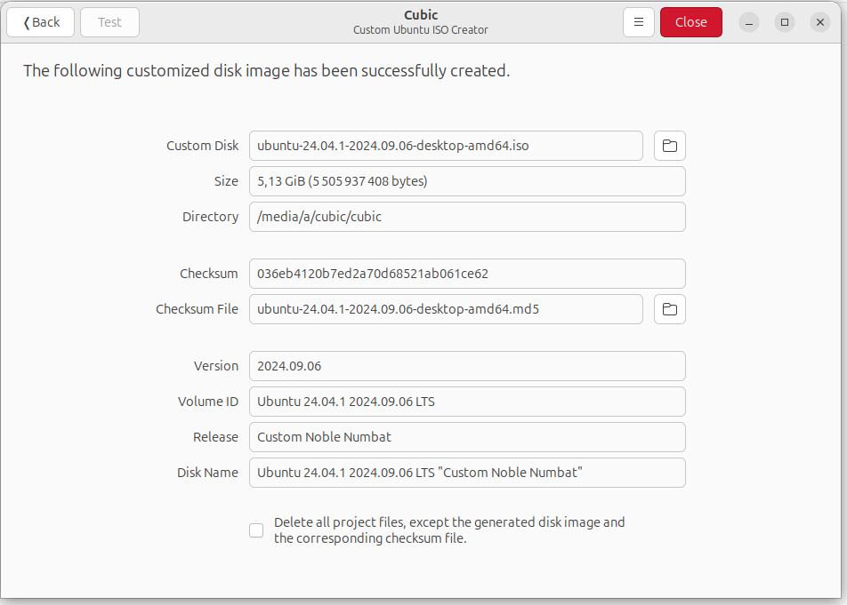Image resolution: width=847 pixels, height=605 pixels.
Task: Click the Volume ID field
Action: 467,402
